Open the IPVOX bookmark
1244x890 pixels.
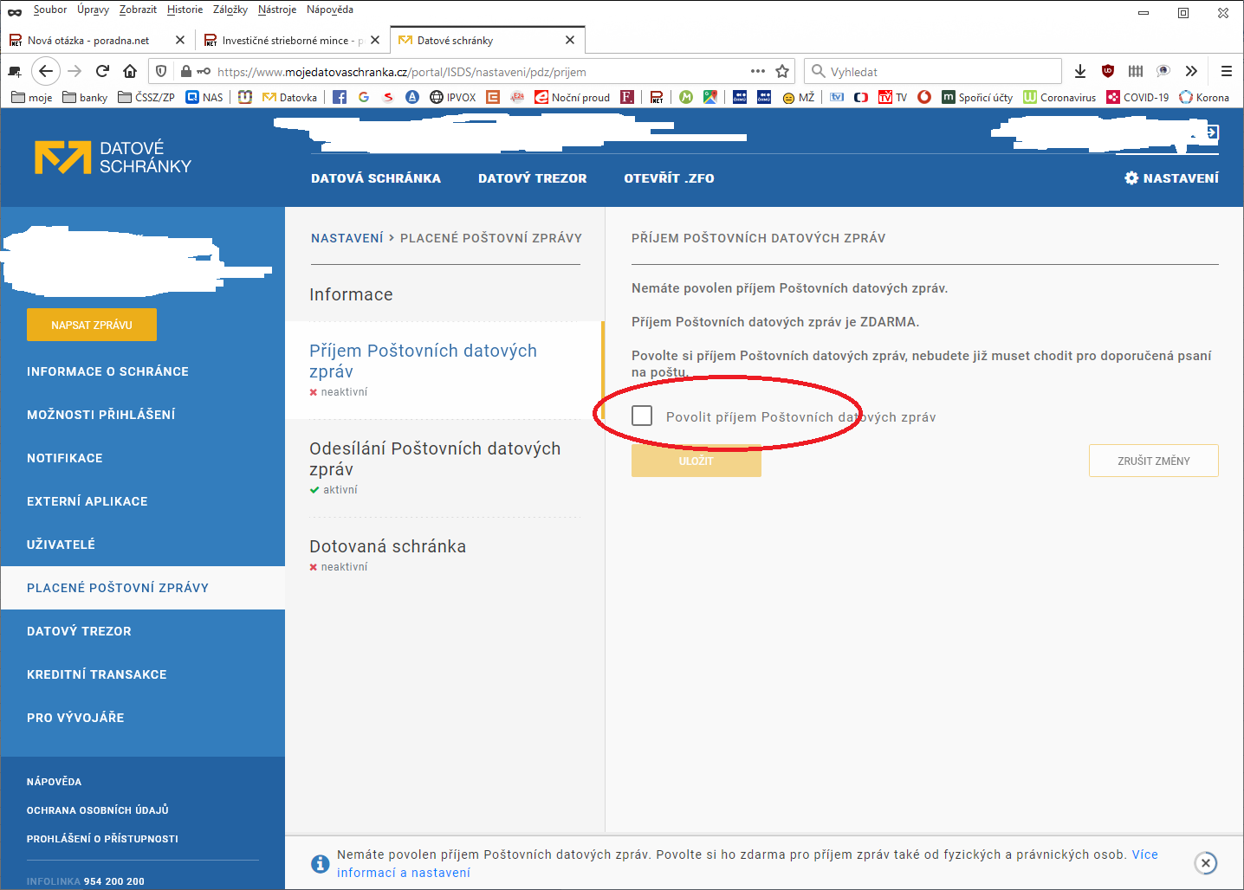[x=453, y=97]
